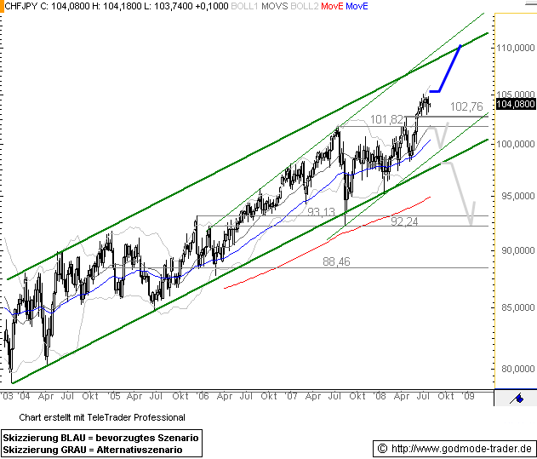Click the orange marker at top-left corner

[2, 6]
